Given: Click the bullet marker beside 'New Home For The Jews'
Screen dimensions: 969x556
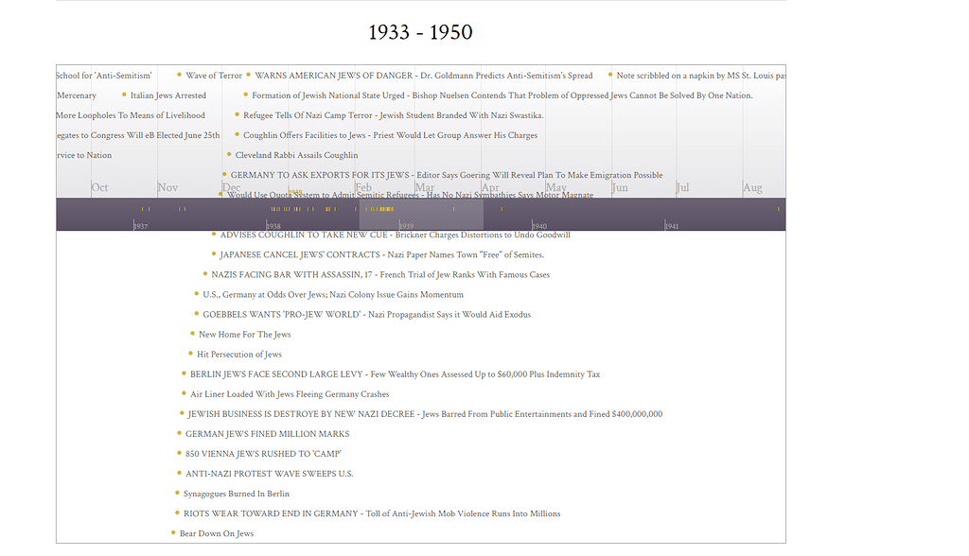Looking at the screenshot, I should (191, 334).
